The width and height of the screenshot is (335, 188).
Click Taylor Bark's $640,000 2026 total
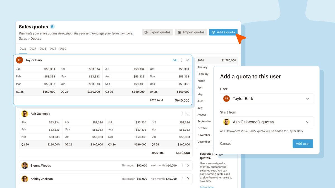[182, 101]
